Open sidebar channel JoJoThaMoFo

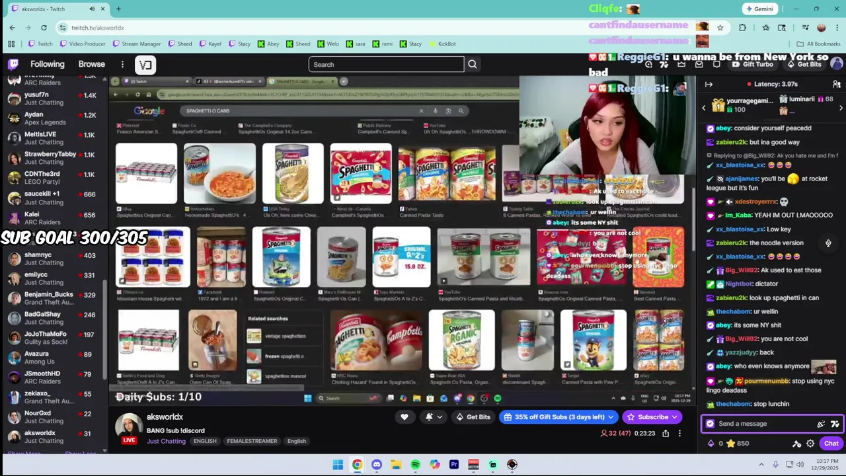coord(53,338)
